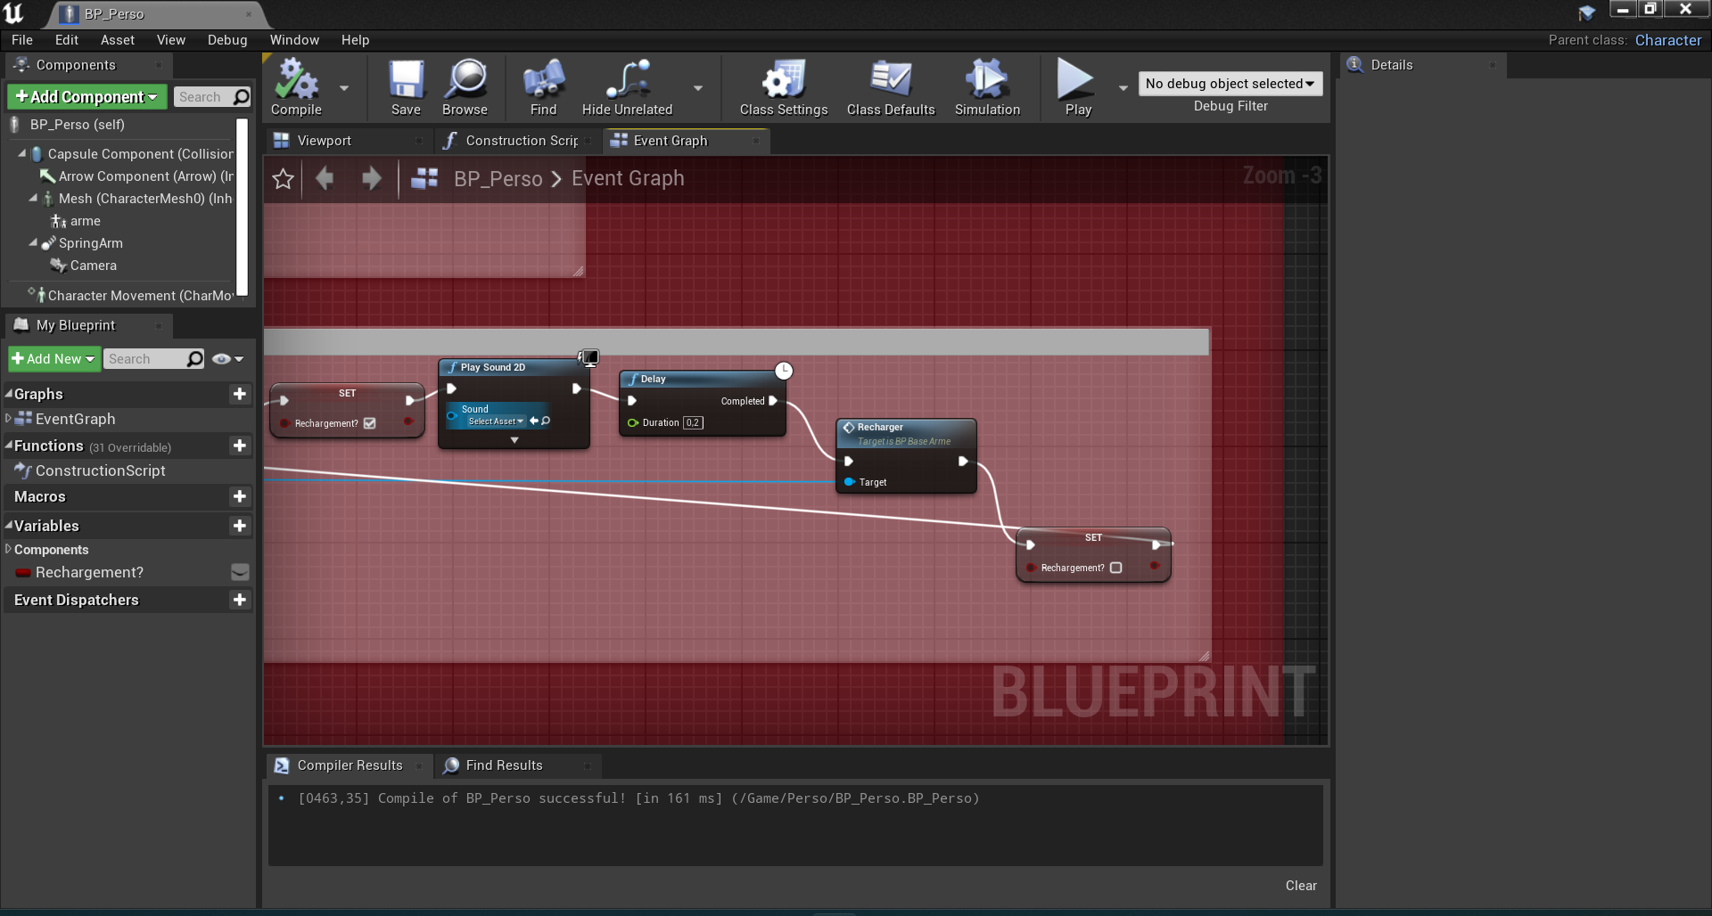This screenshot has height=916, width=1712.
Task: Open Class Defaults
Action: point(891,87)
